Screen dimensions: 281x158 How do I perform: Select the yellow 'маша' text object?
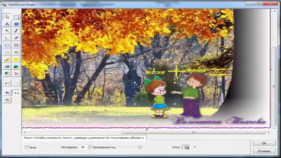point(155,72)
